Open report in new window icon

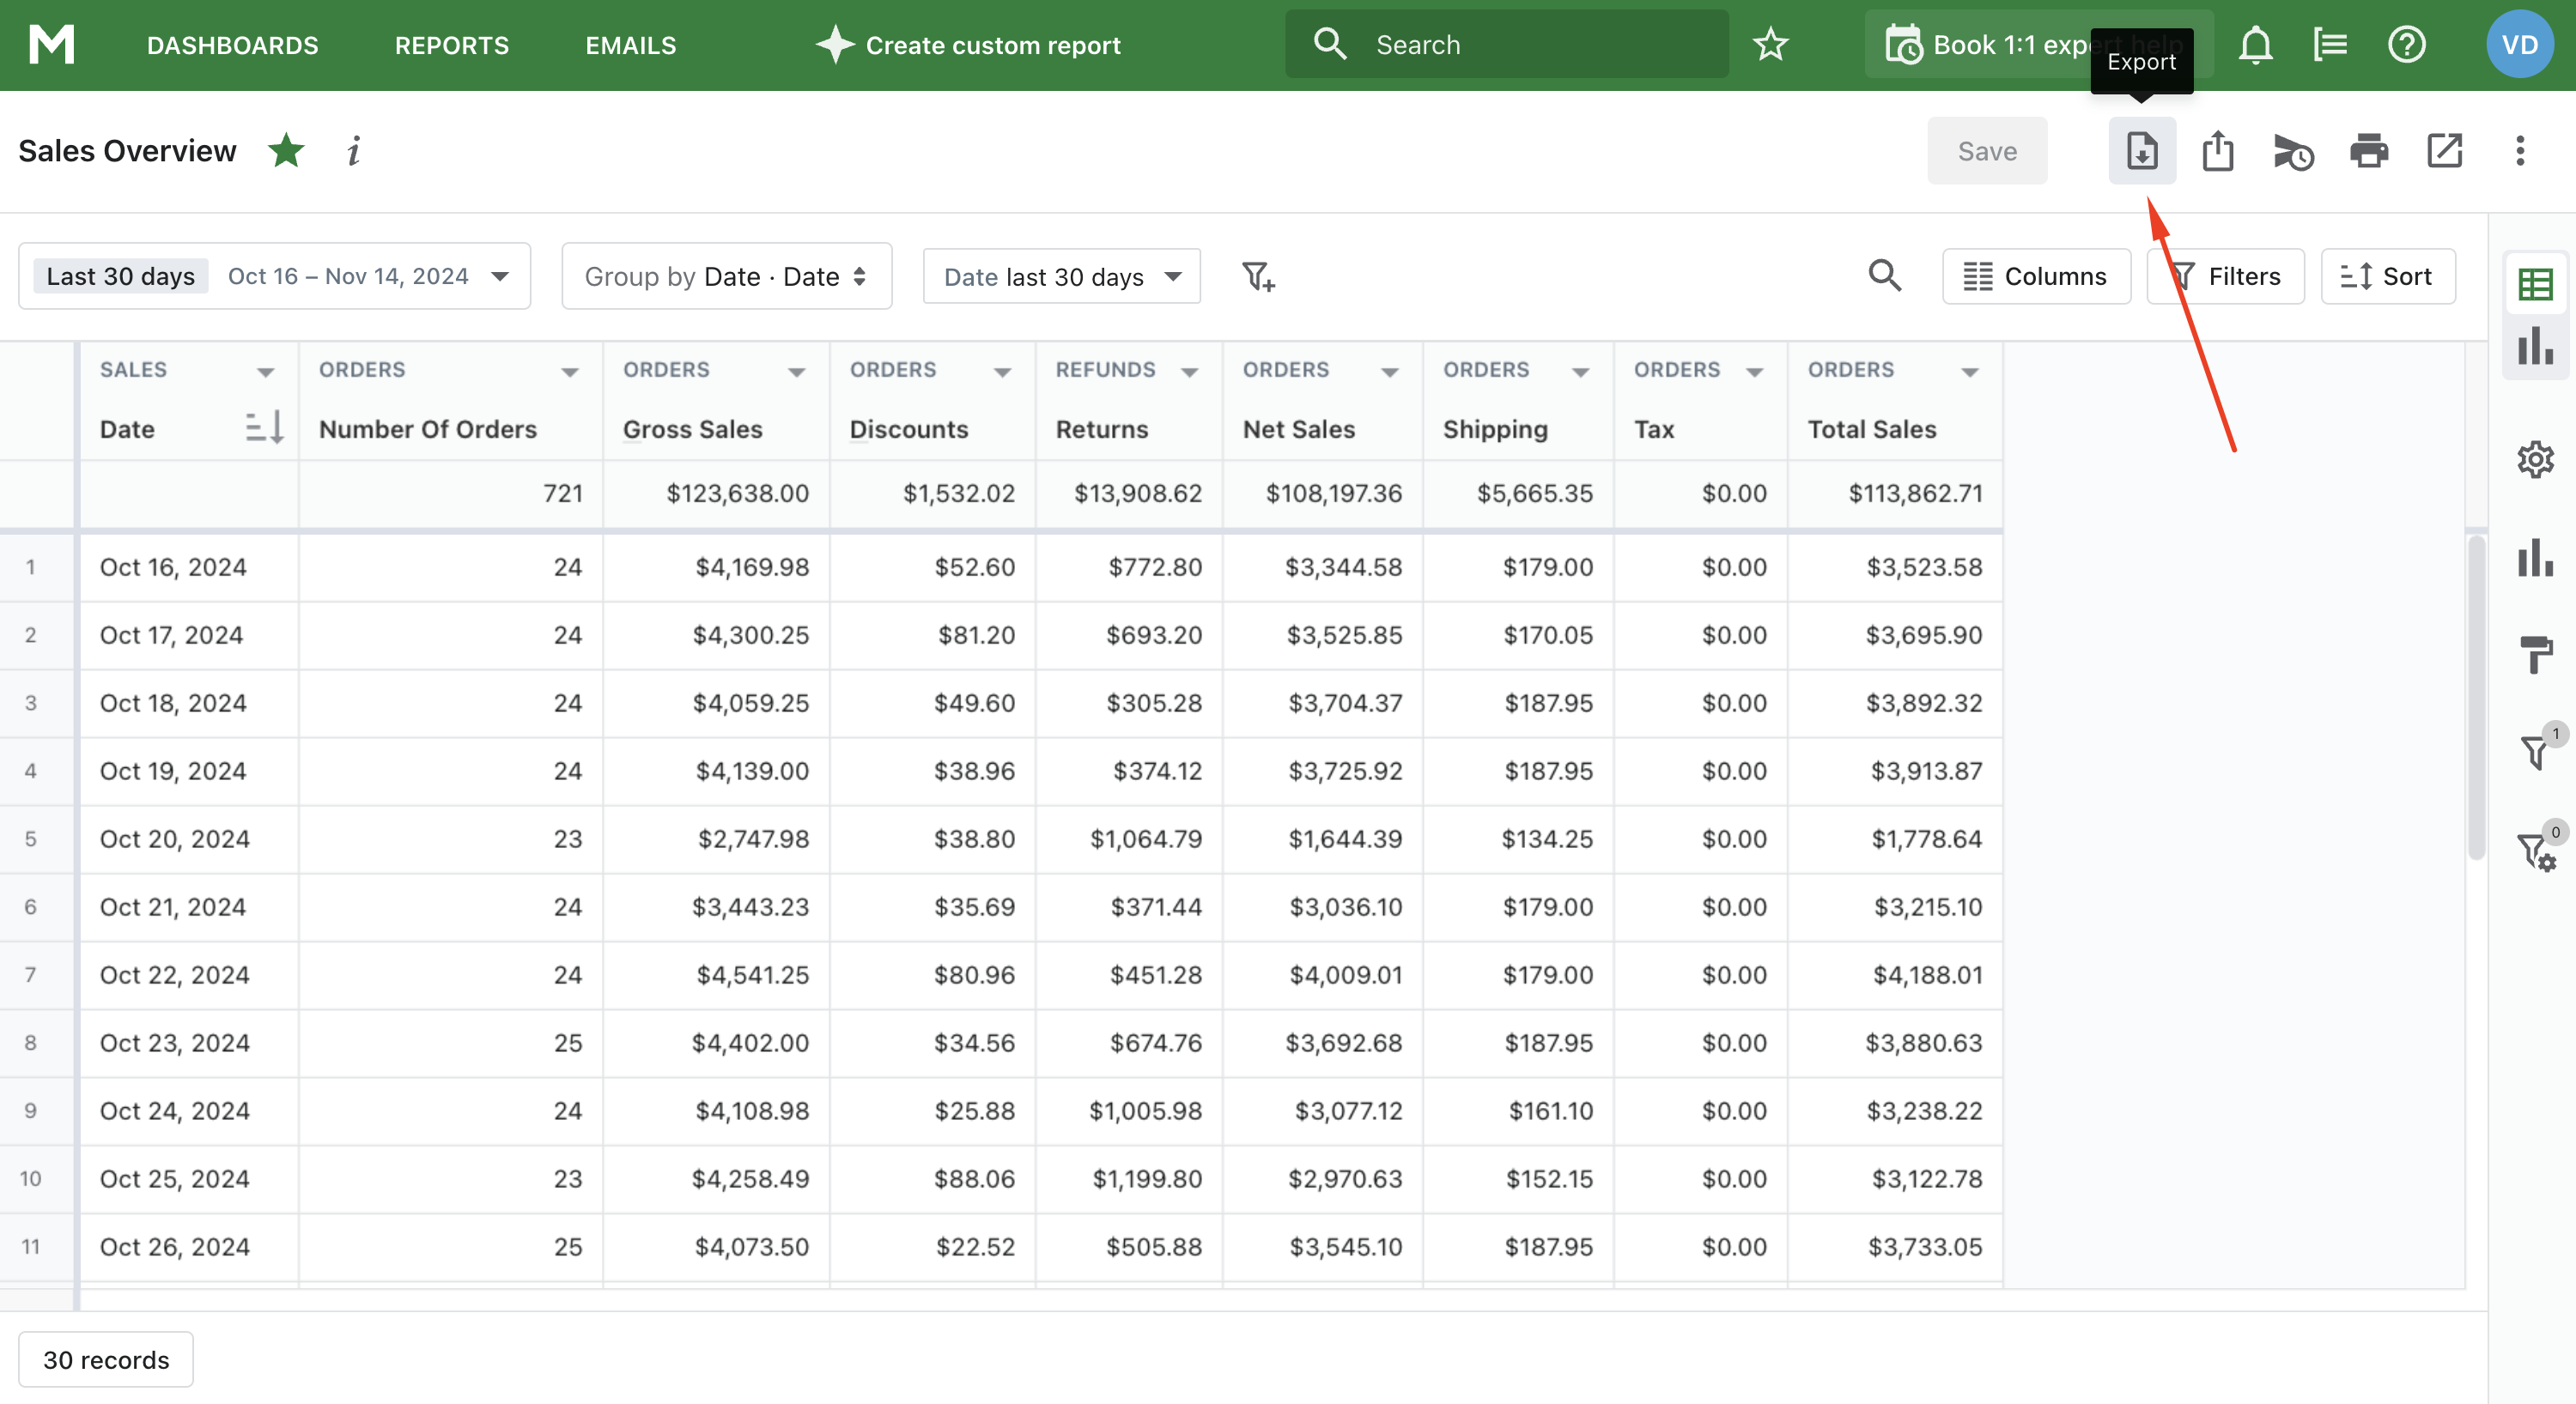pyautogui.click(x=2444, y=151)
